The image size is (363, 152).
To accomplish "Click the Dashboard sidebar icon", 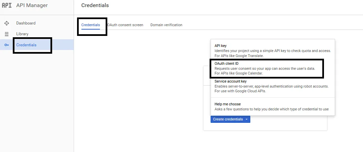I will tap(6, 23).
